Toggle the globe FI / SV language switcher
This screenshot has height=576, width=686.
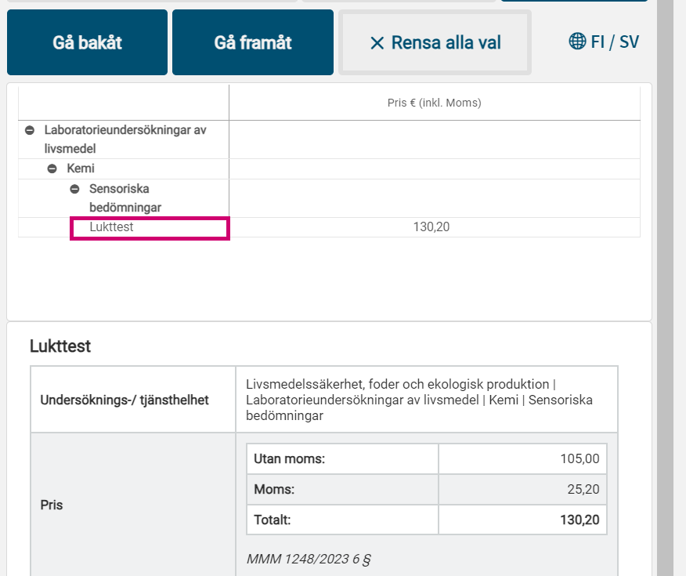tap(603, 42)
